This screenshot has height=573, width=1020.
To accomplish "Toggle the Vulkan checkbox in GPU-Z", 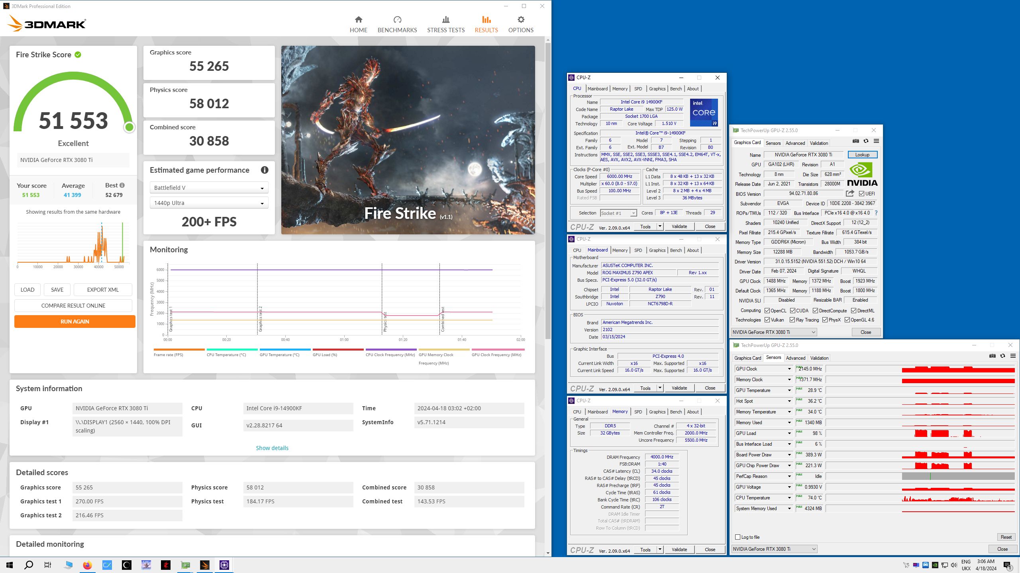I will tap(767, 320).
